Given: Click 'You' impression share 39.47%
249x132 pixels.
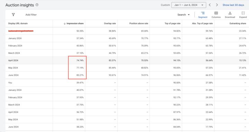Looking at the screenshot, I should pos(80,83).
